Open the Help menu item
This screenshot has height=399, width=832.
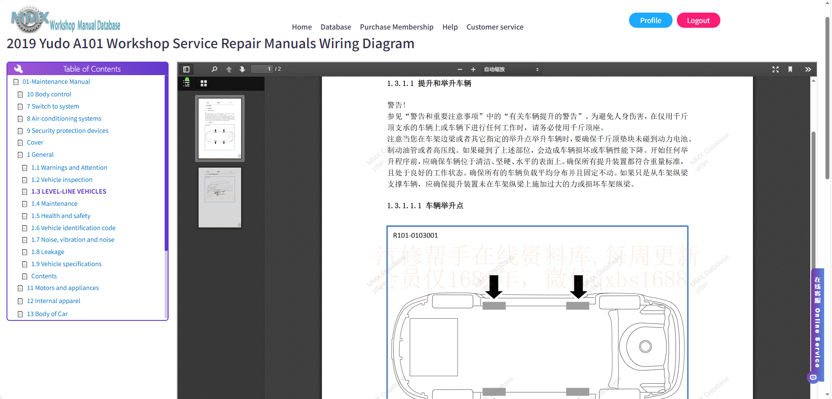point(450,27)
